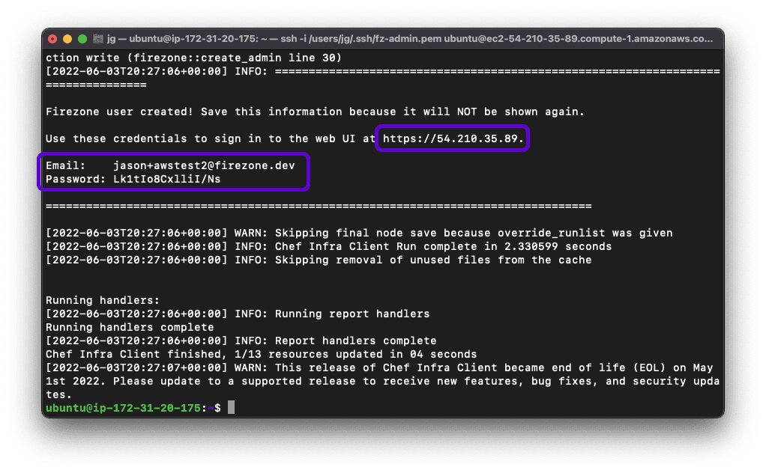Open the https://54.210.35.89 URL
Viewport: 766px width, 473px height.
[453, 138]
